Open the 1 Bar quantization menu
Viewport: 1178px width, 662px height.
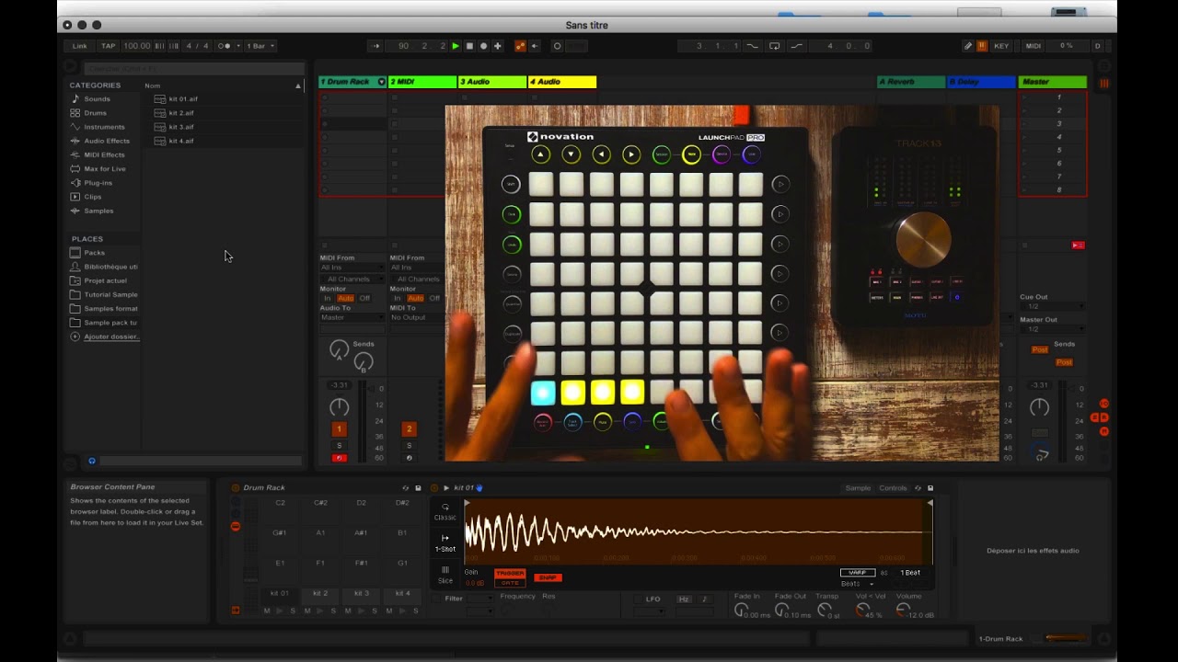coord(260,46)
